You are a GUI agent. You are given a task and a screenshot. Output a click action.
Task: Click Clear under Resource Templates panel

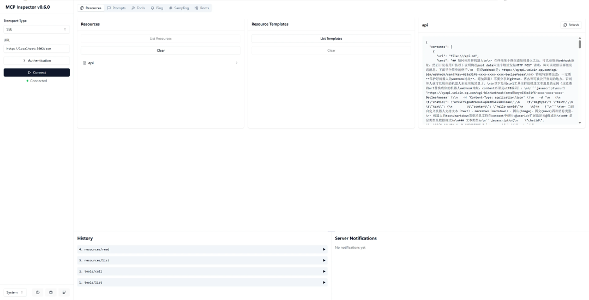332,51
